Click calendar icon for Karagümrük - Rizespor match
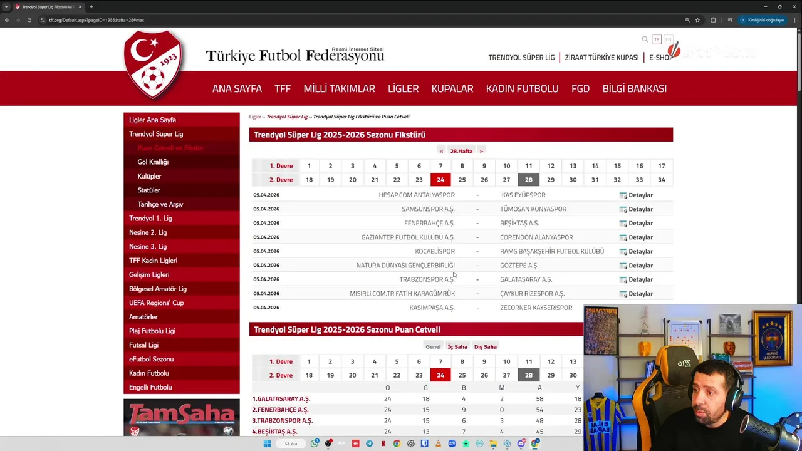 pos(623,294)
